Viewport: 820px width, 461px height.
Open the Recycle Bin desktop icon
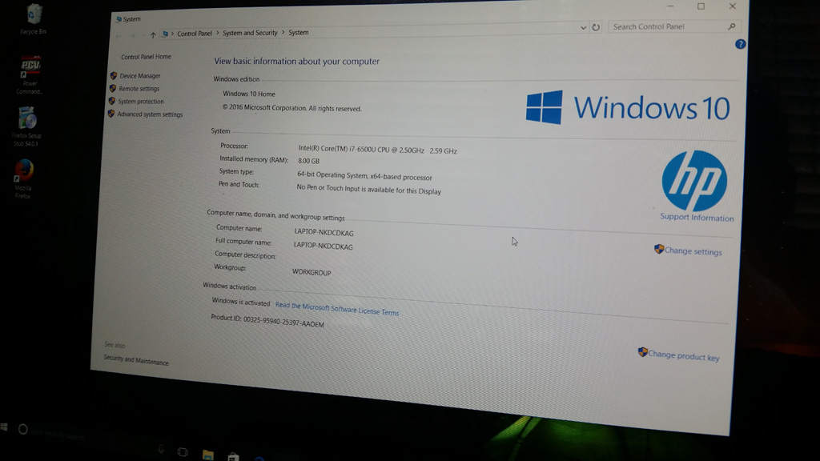34,14
